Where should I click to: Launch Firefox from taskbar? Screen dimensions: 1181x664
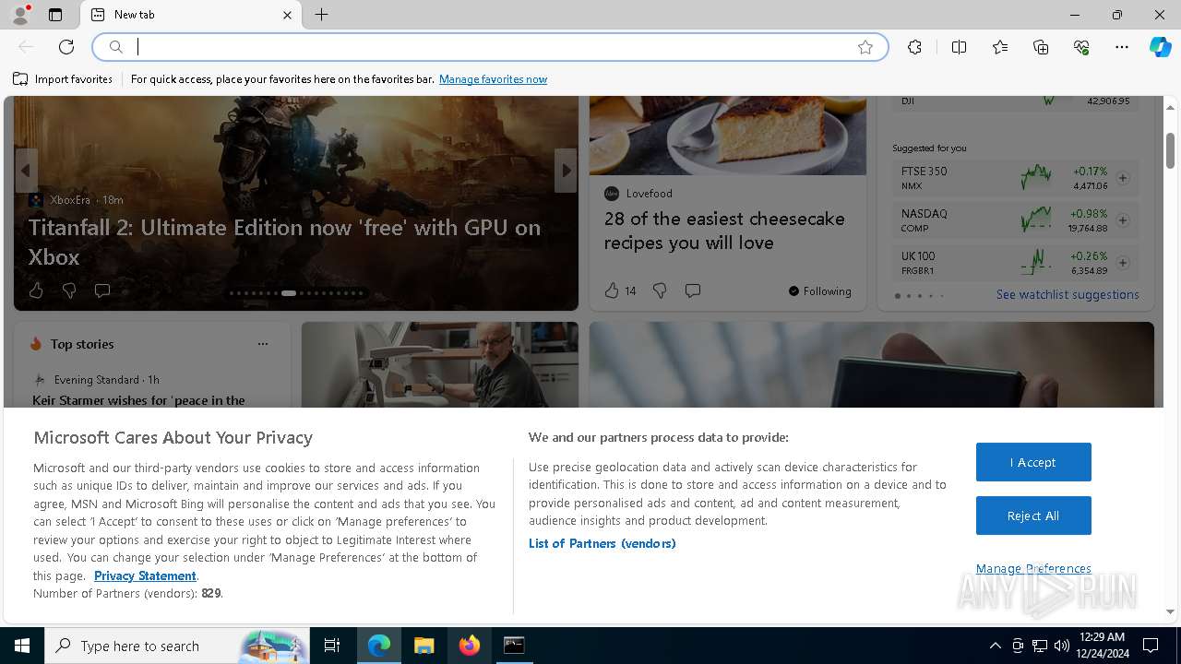470,646
